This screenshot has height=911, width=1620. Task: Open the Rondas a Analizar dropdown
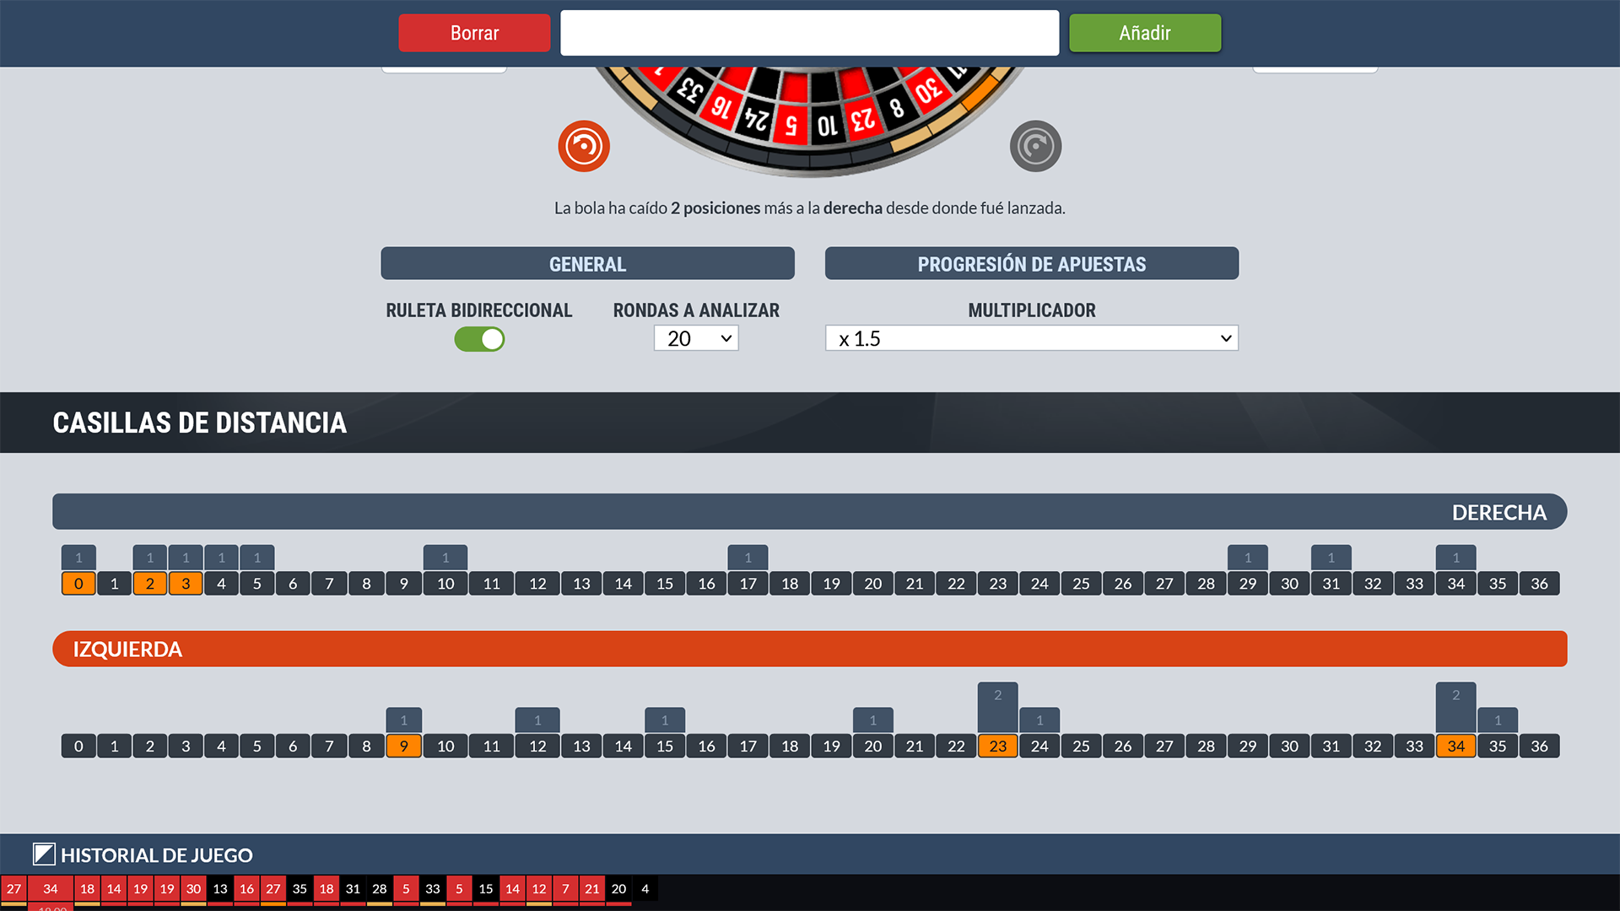tap(696, 338)
